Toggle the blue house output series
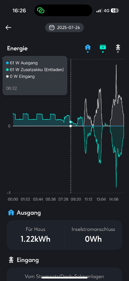 coord(87,47)
